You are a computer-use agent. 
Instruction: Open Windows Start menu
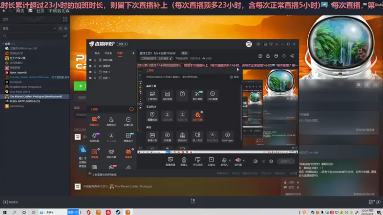click(5, 212)
